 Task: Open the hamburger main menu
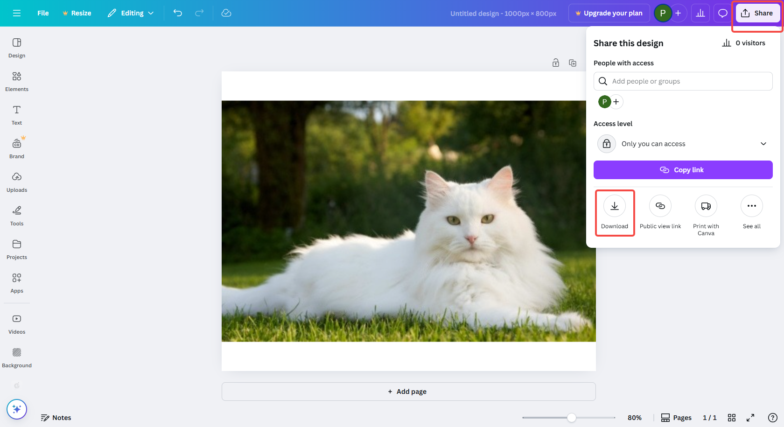click(x=17, y=13)
